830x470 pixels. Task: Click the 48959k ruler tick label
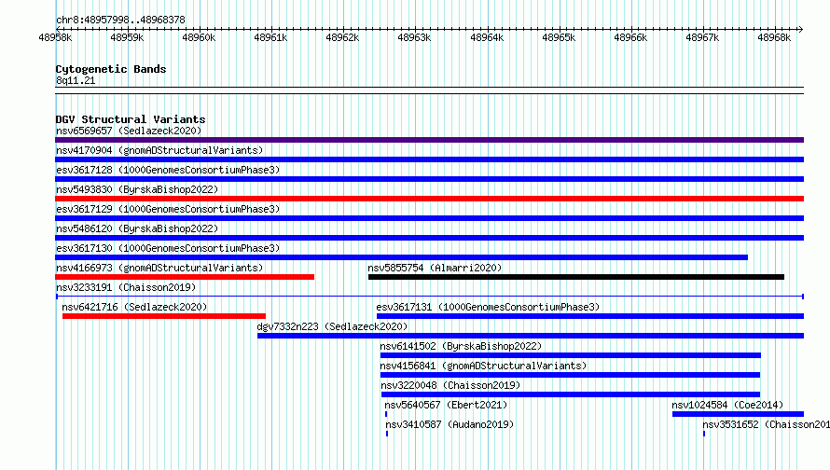coord(127,37)
